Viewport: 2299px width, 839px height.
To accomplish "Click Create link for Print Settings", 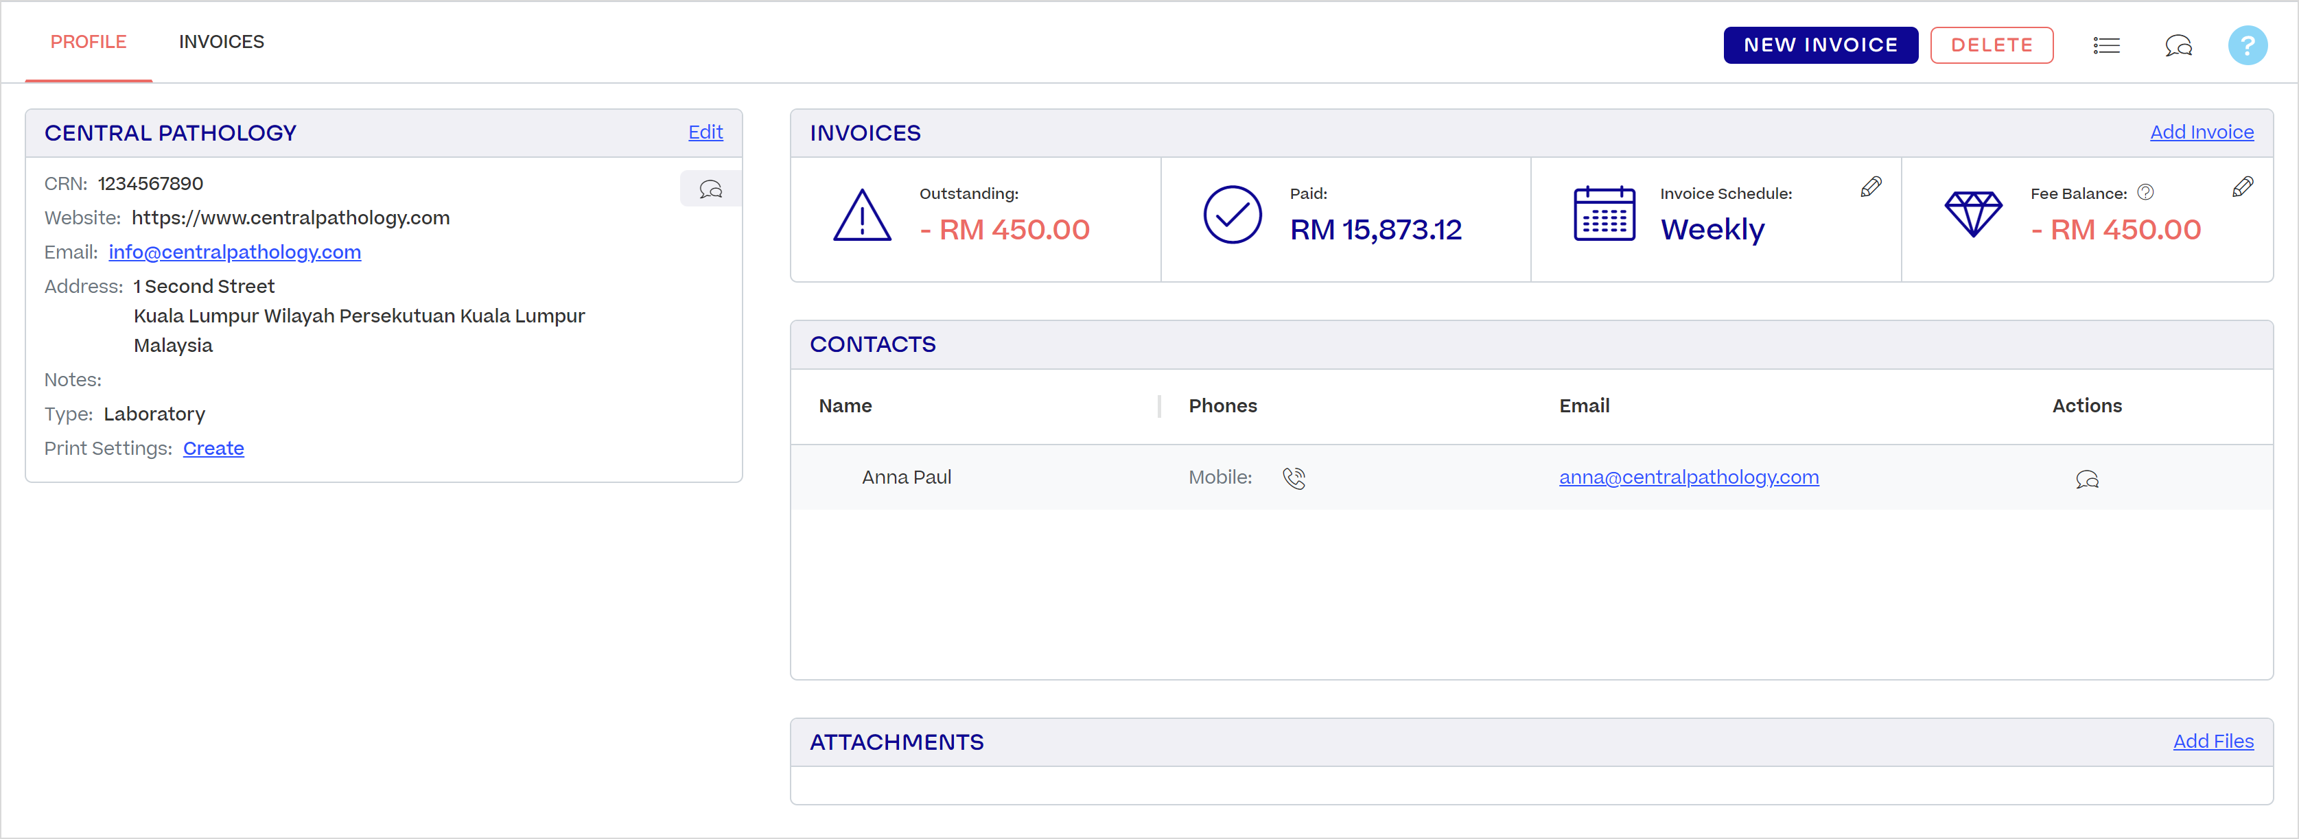I will pyautogui.click(x=213, y=449).
